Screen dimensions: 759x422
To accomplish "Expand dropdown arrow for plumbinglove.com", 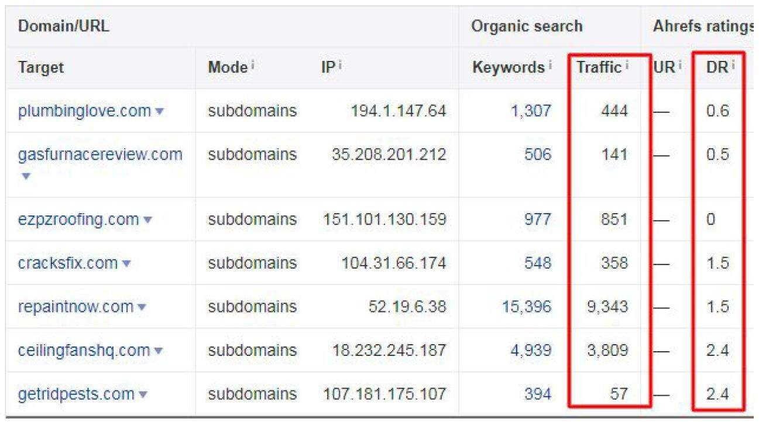I will (x=159, y=111).
